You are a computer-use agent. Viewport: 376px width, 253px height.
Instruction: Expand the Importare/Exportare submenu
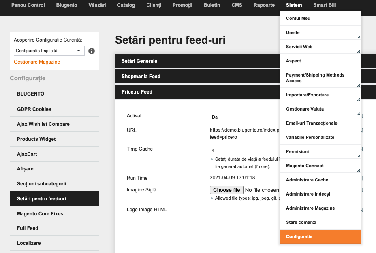tap(320, 95)
